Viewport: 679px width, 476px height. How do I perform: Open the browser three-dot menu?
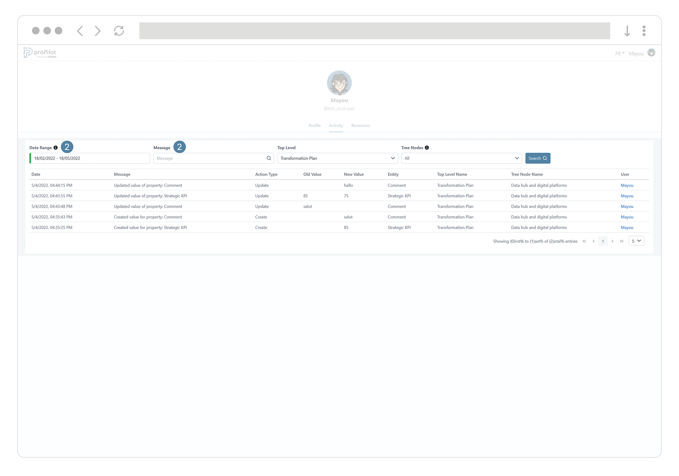point(644,31)
